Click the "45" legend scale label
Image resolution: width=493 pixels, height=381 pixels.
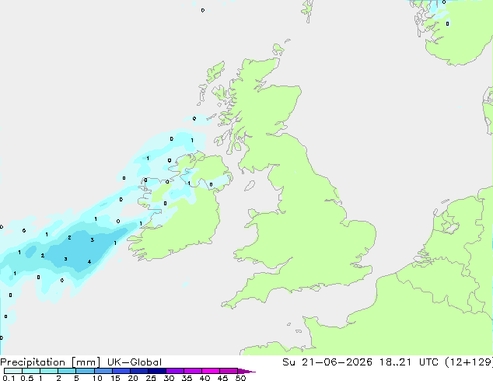pos(222,378)
